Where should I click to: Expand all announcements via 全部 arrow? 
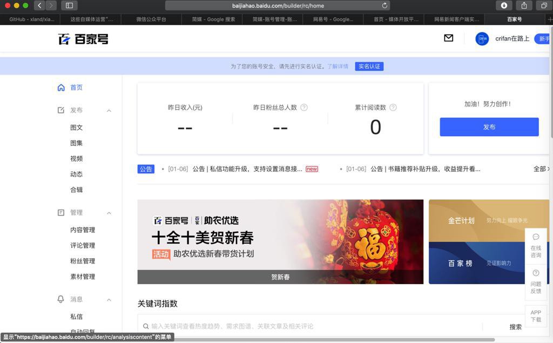click(x=541, y=169)
